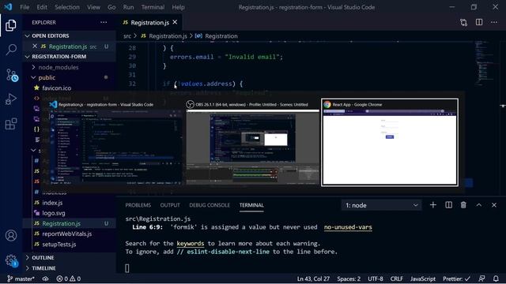506x284 pixels.
Task: Switch to the OUTPUT panel tab
Action: click(x=170, y=205)
